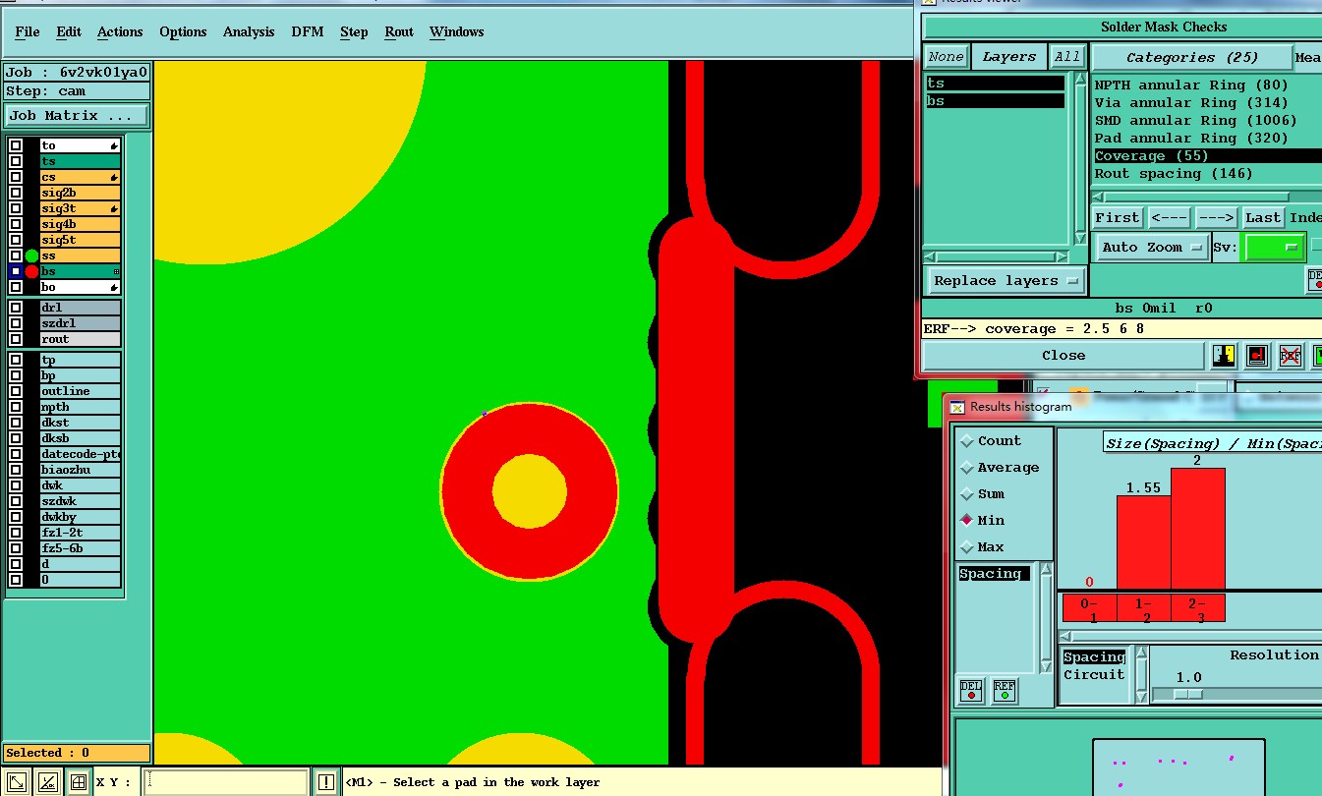Click the 2-3 histogram range bin

[x=1198, y=608]
